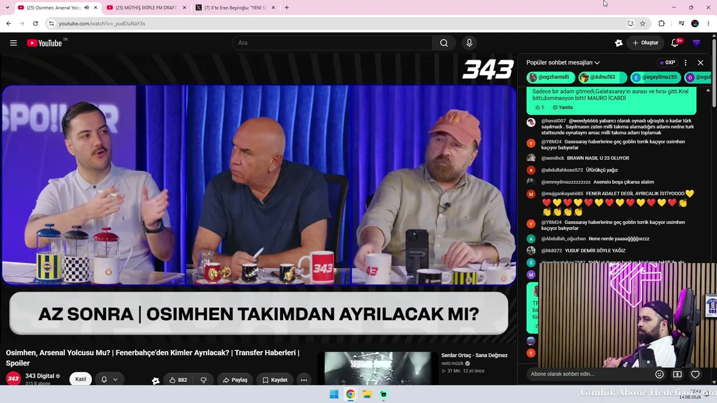Click the sparkle icon beside Oluştur

(618, 43)
